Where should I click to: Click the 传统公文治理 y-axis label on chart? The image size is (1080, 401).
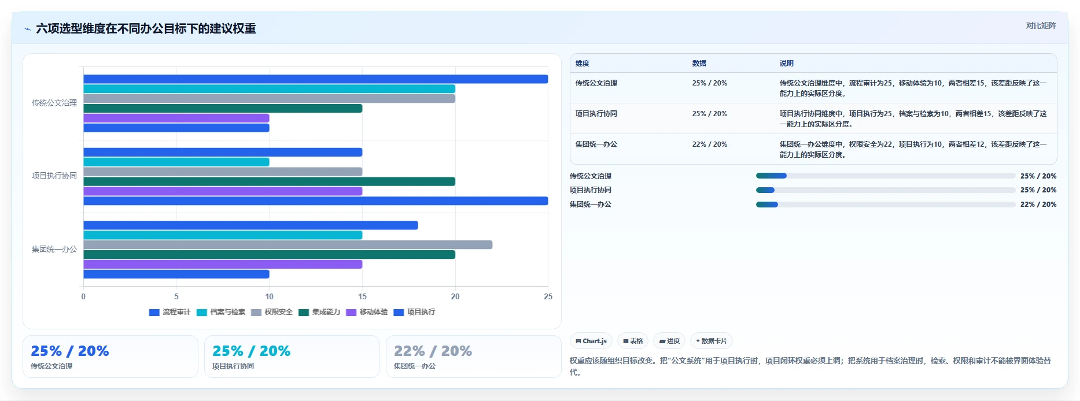[54, 103]
